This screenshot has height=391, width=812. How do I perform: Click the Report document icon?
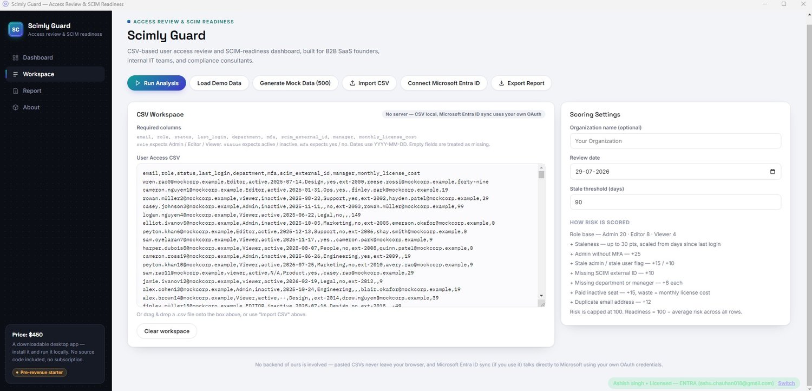point(16,91)
